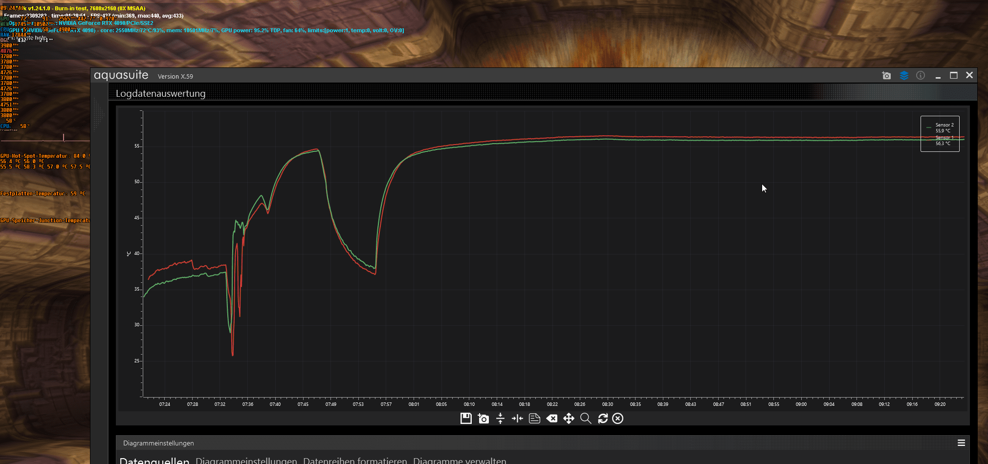Screen dimensions: 988x464
Task: Click the horizontal compress arrows icon
Action: click(517, 419)
